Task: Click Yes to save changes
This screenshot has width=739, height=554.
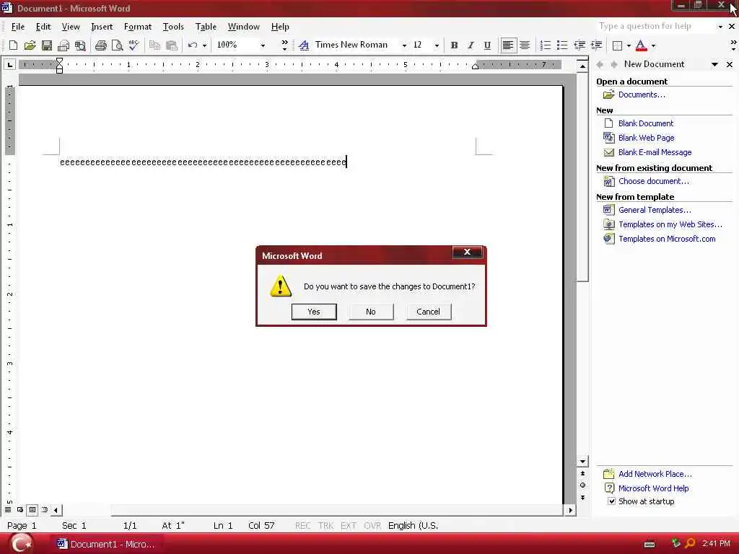Action: pyautogui.click(x=314, y=312)
